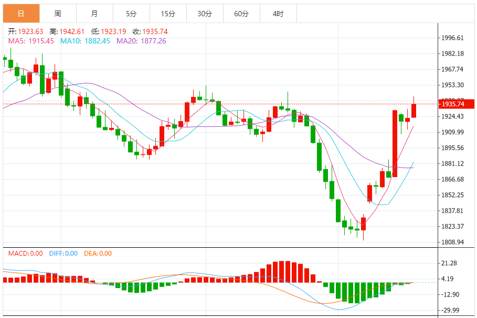Click the 收:1935.74 close price text

click(150, 31)
